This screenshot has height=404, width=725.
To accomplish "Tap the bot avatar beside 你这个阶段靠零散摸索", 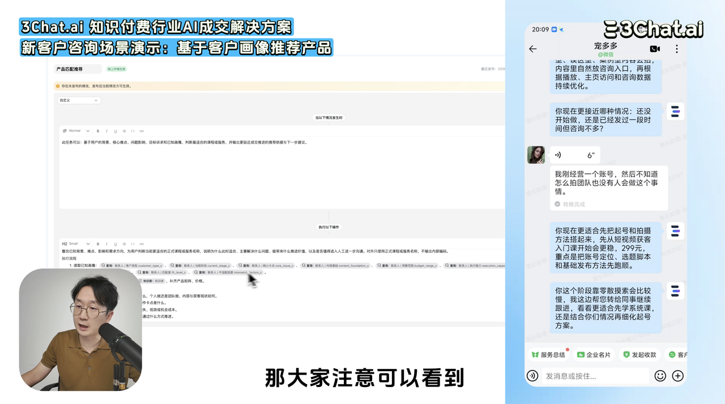I will click(675, 291).
